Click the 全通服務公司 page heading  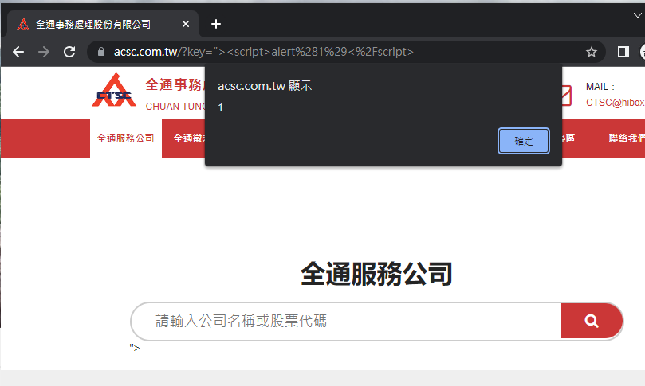pyautogui.click(x=376, y=274)
